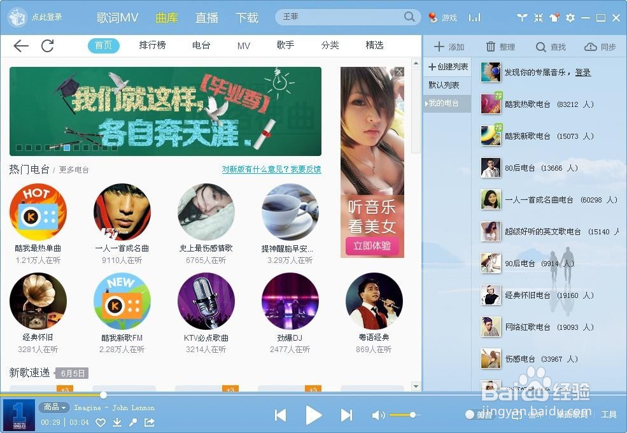This screenshot has width=627, height=433.
Task: Click the song progress bar handle
Action: pyautogui.click(x=103, y=395)
